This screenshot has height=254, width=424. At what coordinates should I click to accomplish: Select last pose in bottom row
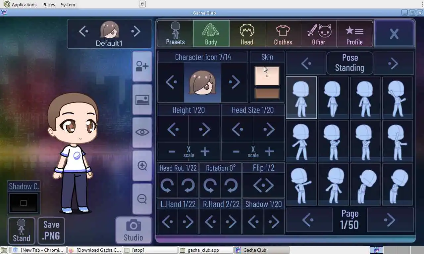click(397, 185)
